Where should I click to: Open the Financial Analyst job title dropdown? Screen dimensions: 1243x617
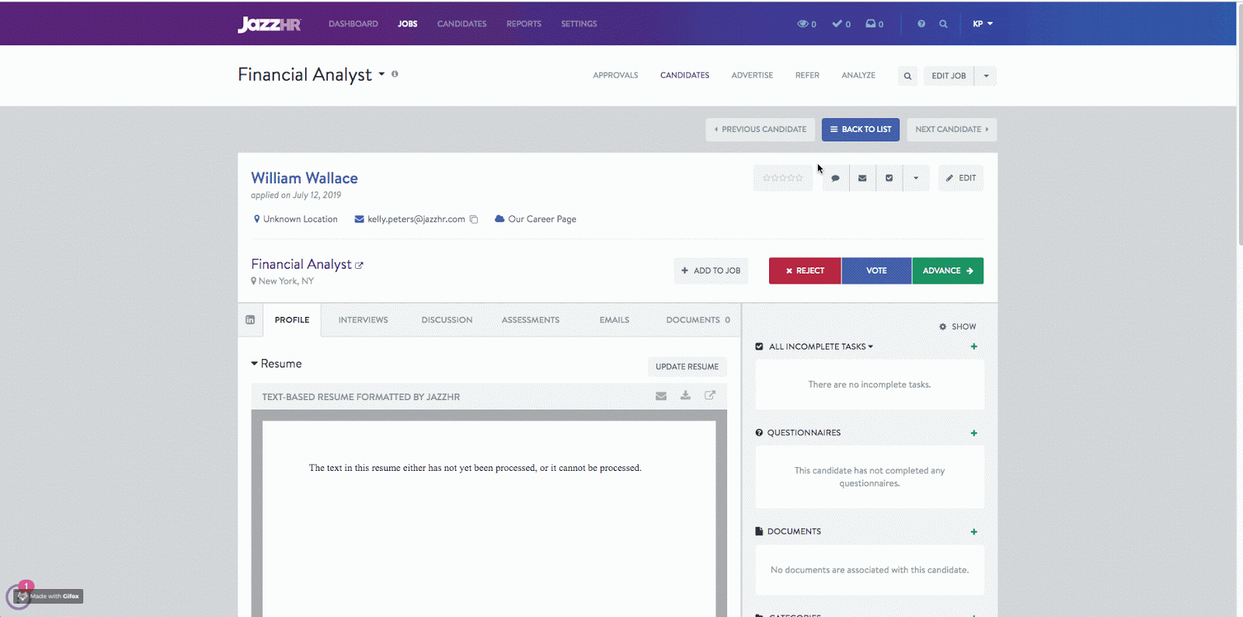click(381, 75)
